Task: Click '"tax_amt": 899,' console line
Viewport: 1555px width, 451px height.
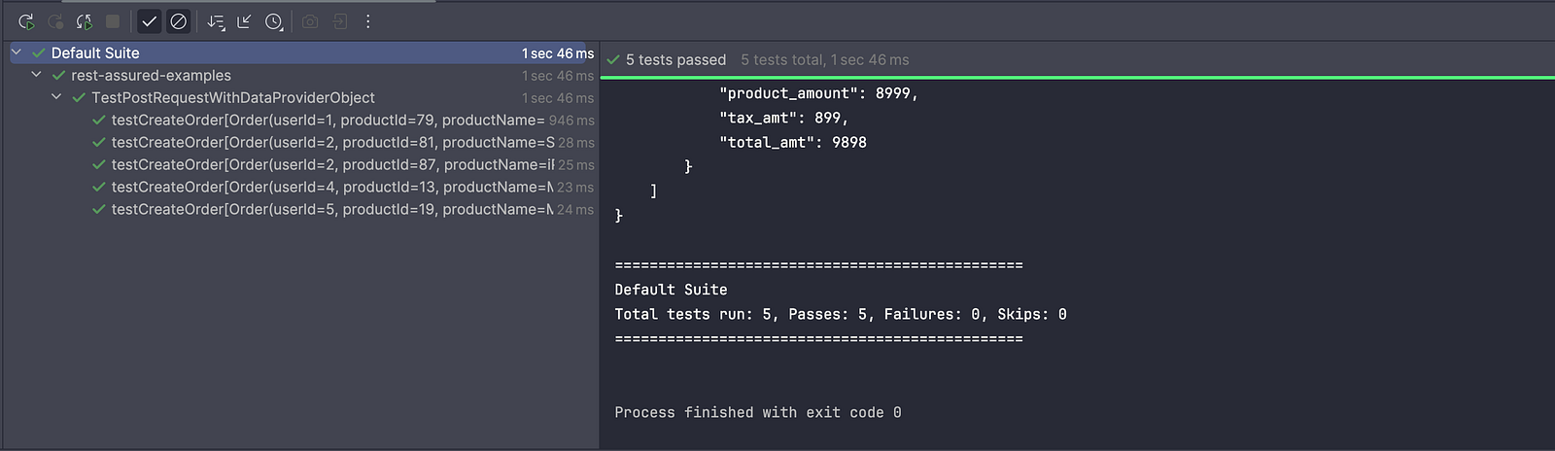Action: click(783, 118)
